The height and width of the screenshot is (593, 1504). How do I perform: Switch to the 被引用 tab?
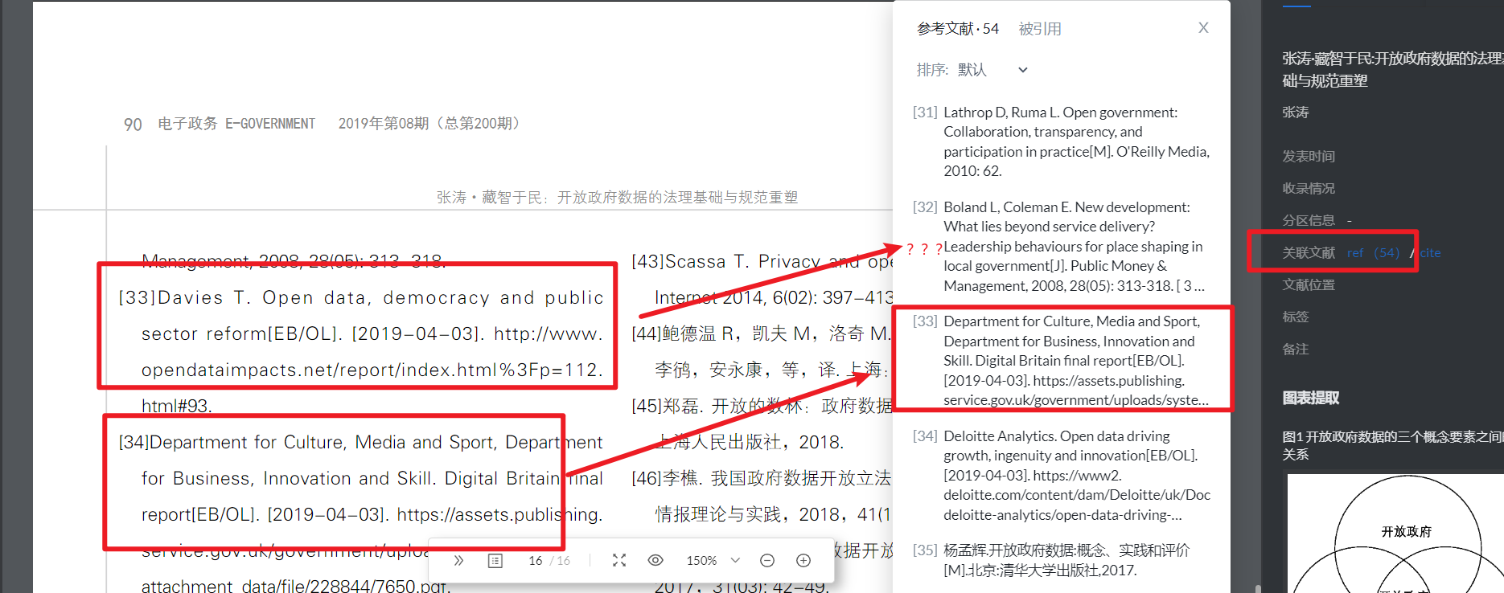coord(1040,29)
